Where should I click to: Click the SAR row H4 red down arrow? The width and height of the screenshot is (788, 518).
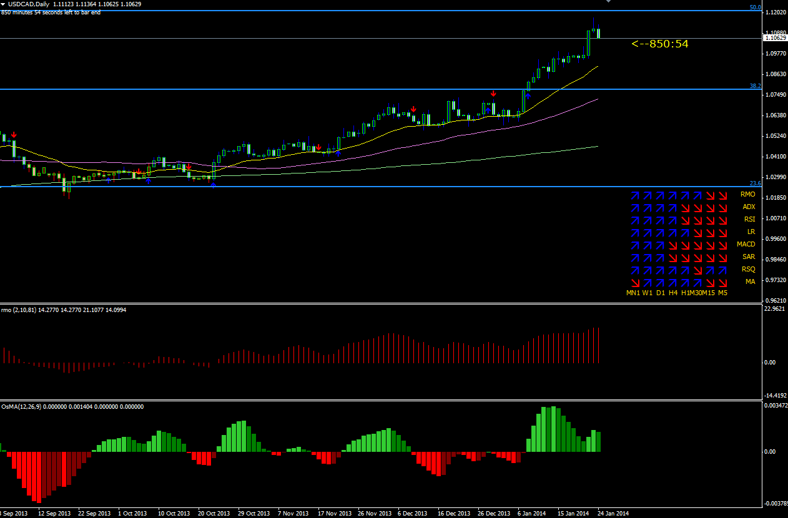(672, 258)
